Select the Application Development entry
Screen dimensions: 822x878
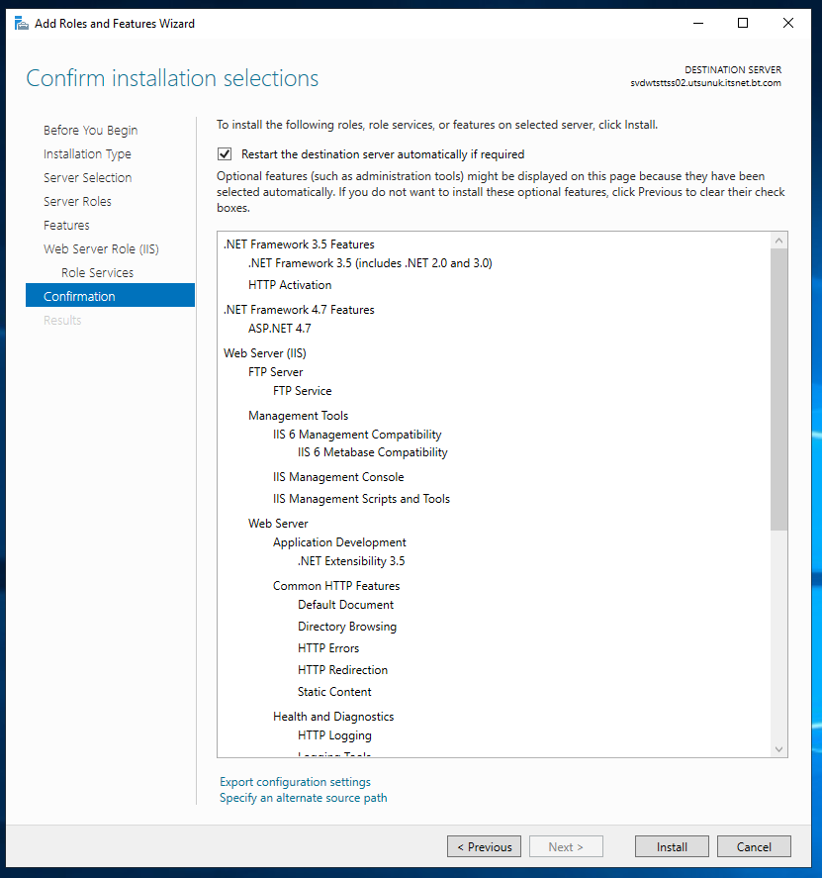point(339,542)
